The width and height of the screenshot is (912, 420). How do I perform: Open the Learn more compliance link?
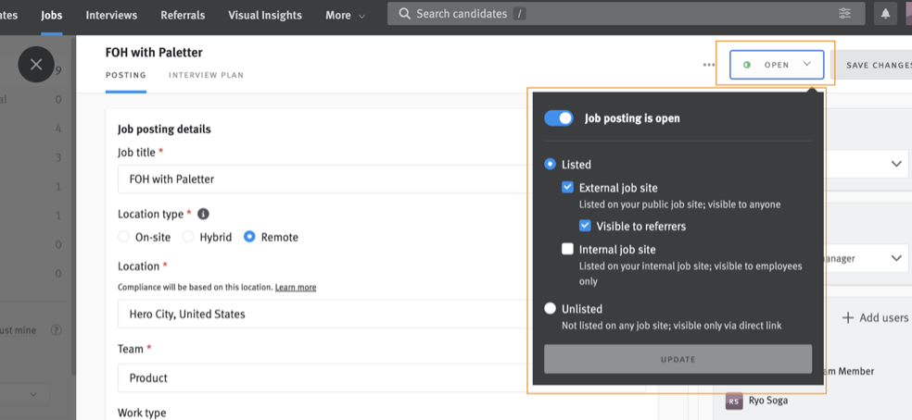296,287
